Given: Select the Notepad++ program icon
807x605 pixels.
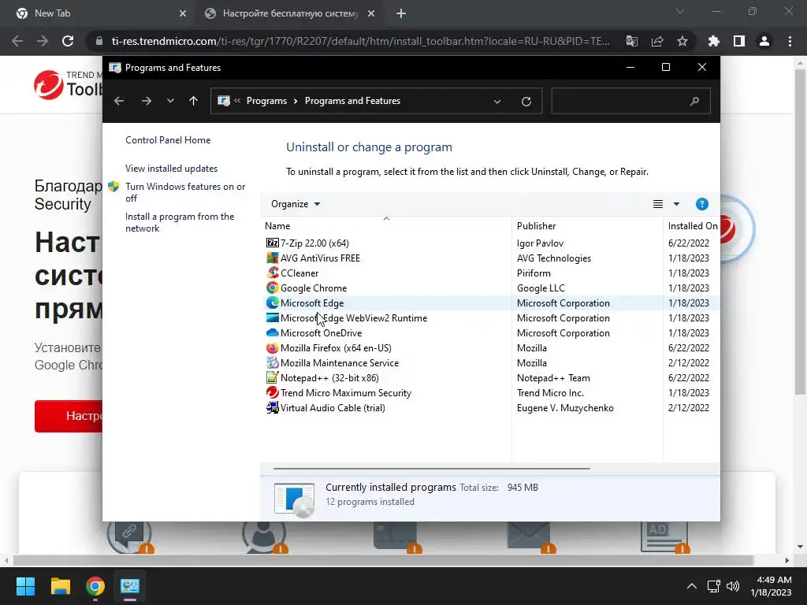Looking at the screenshot, I should point(272,377).
